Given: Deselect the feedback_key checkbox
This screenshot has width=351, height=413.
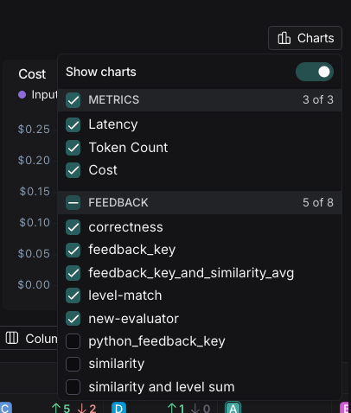Looking at the screenshot, I should [x=73, y=250].
